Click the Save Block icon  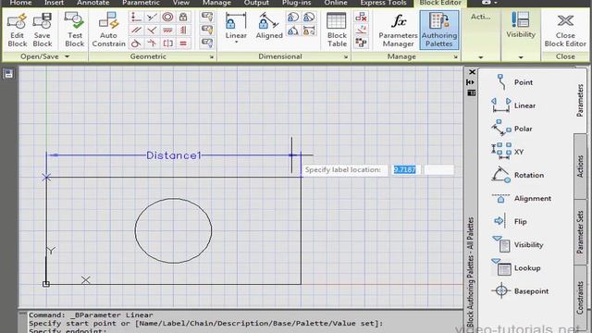[x=42, y=31]
